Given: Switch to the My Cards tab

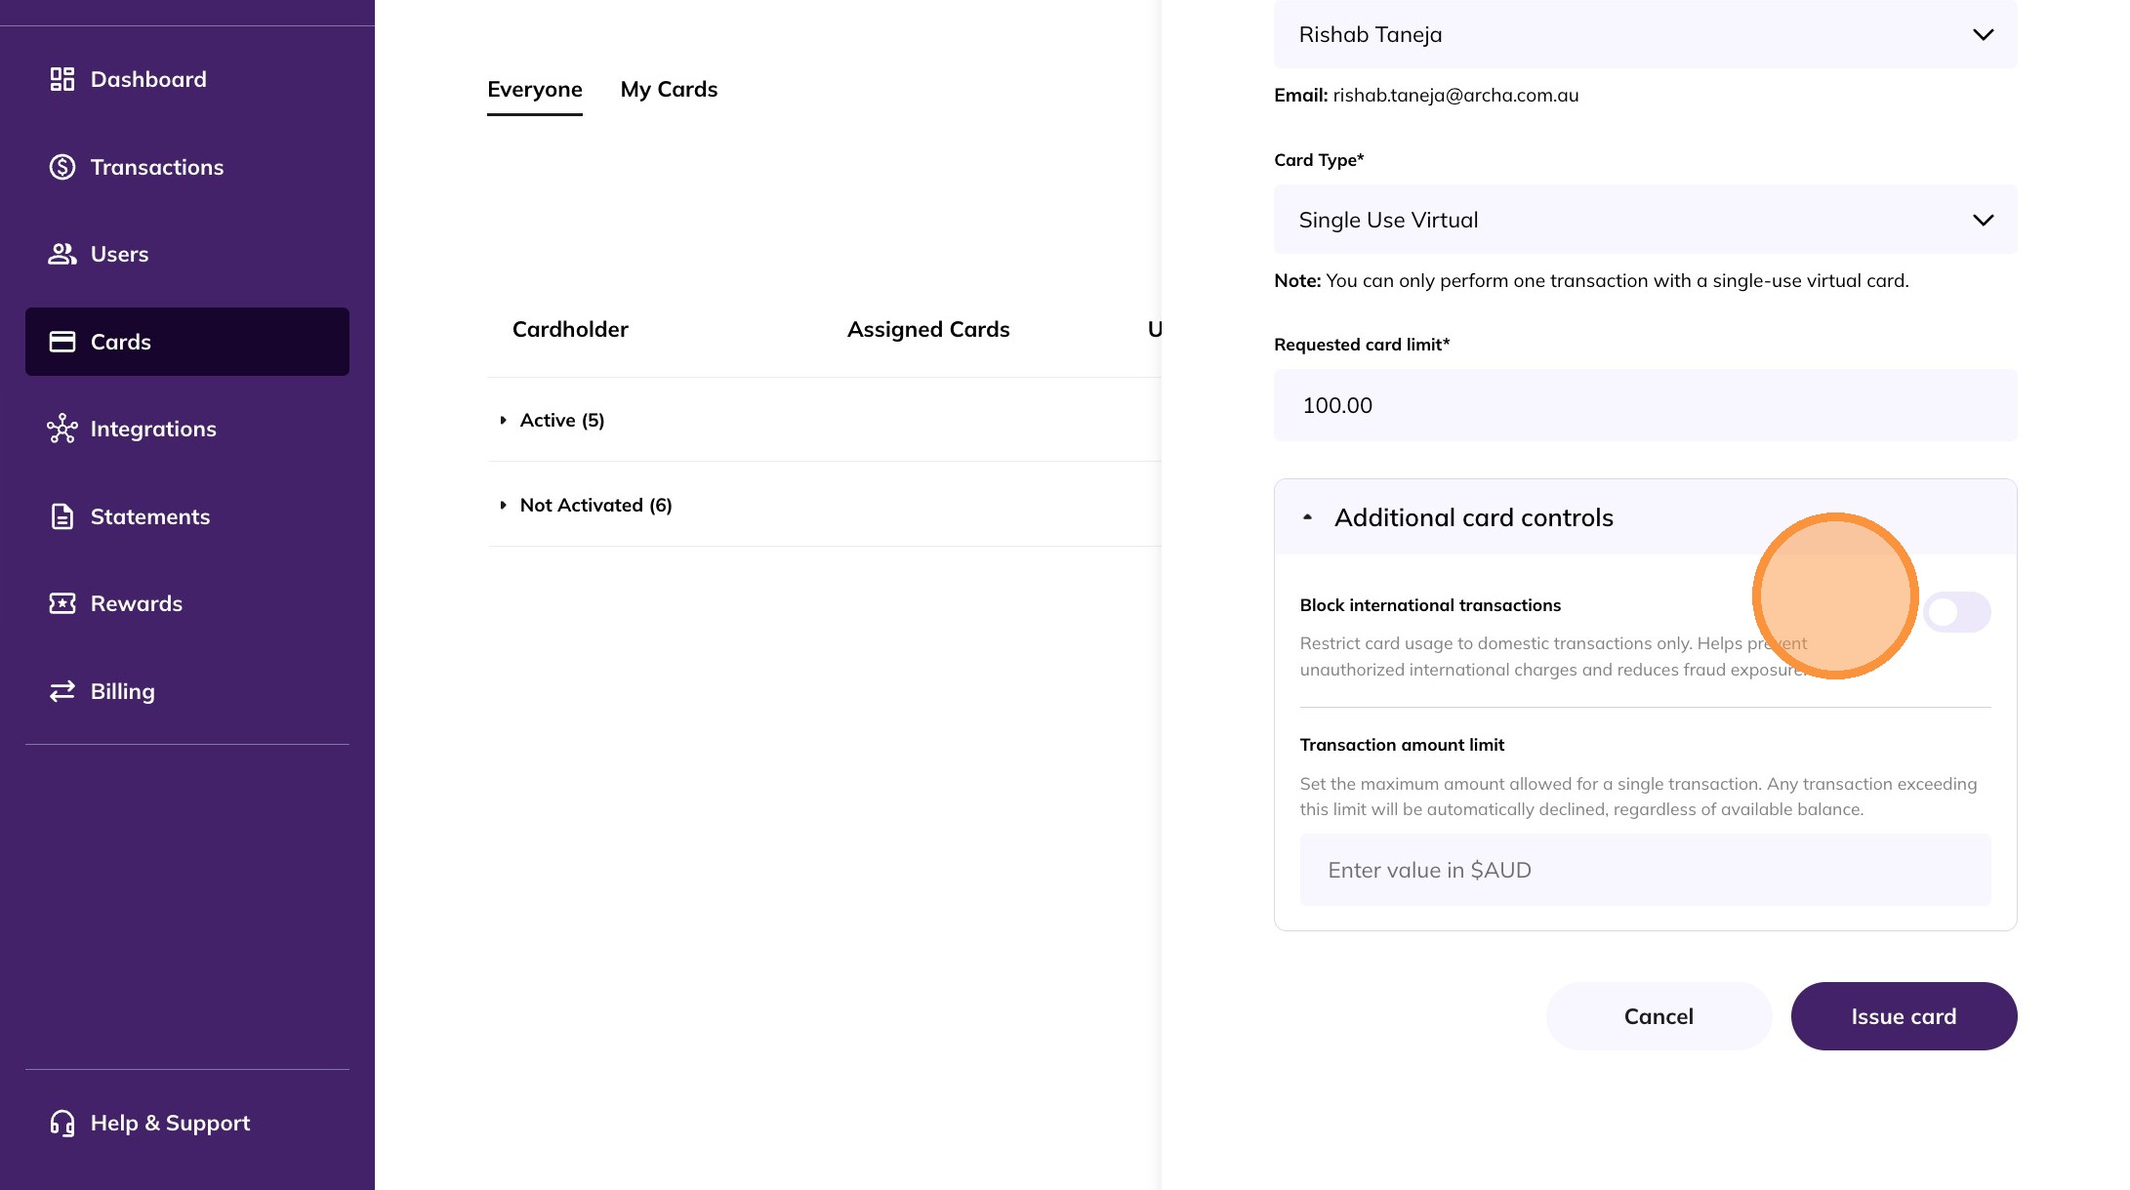Looking at the screenshot, I should [x=669, y=90].
